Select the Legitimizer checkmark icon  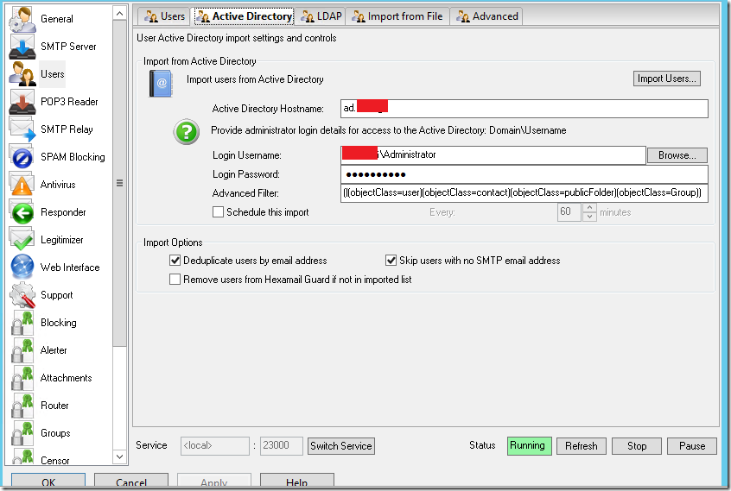click(22, 240)
